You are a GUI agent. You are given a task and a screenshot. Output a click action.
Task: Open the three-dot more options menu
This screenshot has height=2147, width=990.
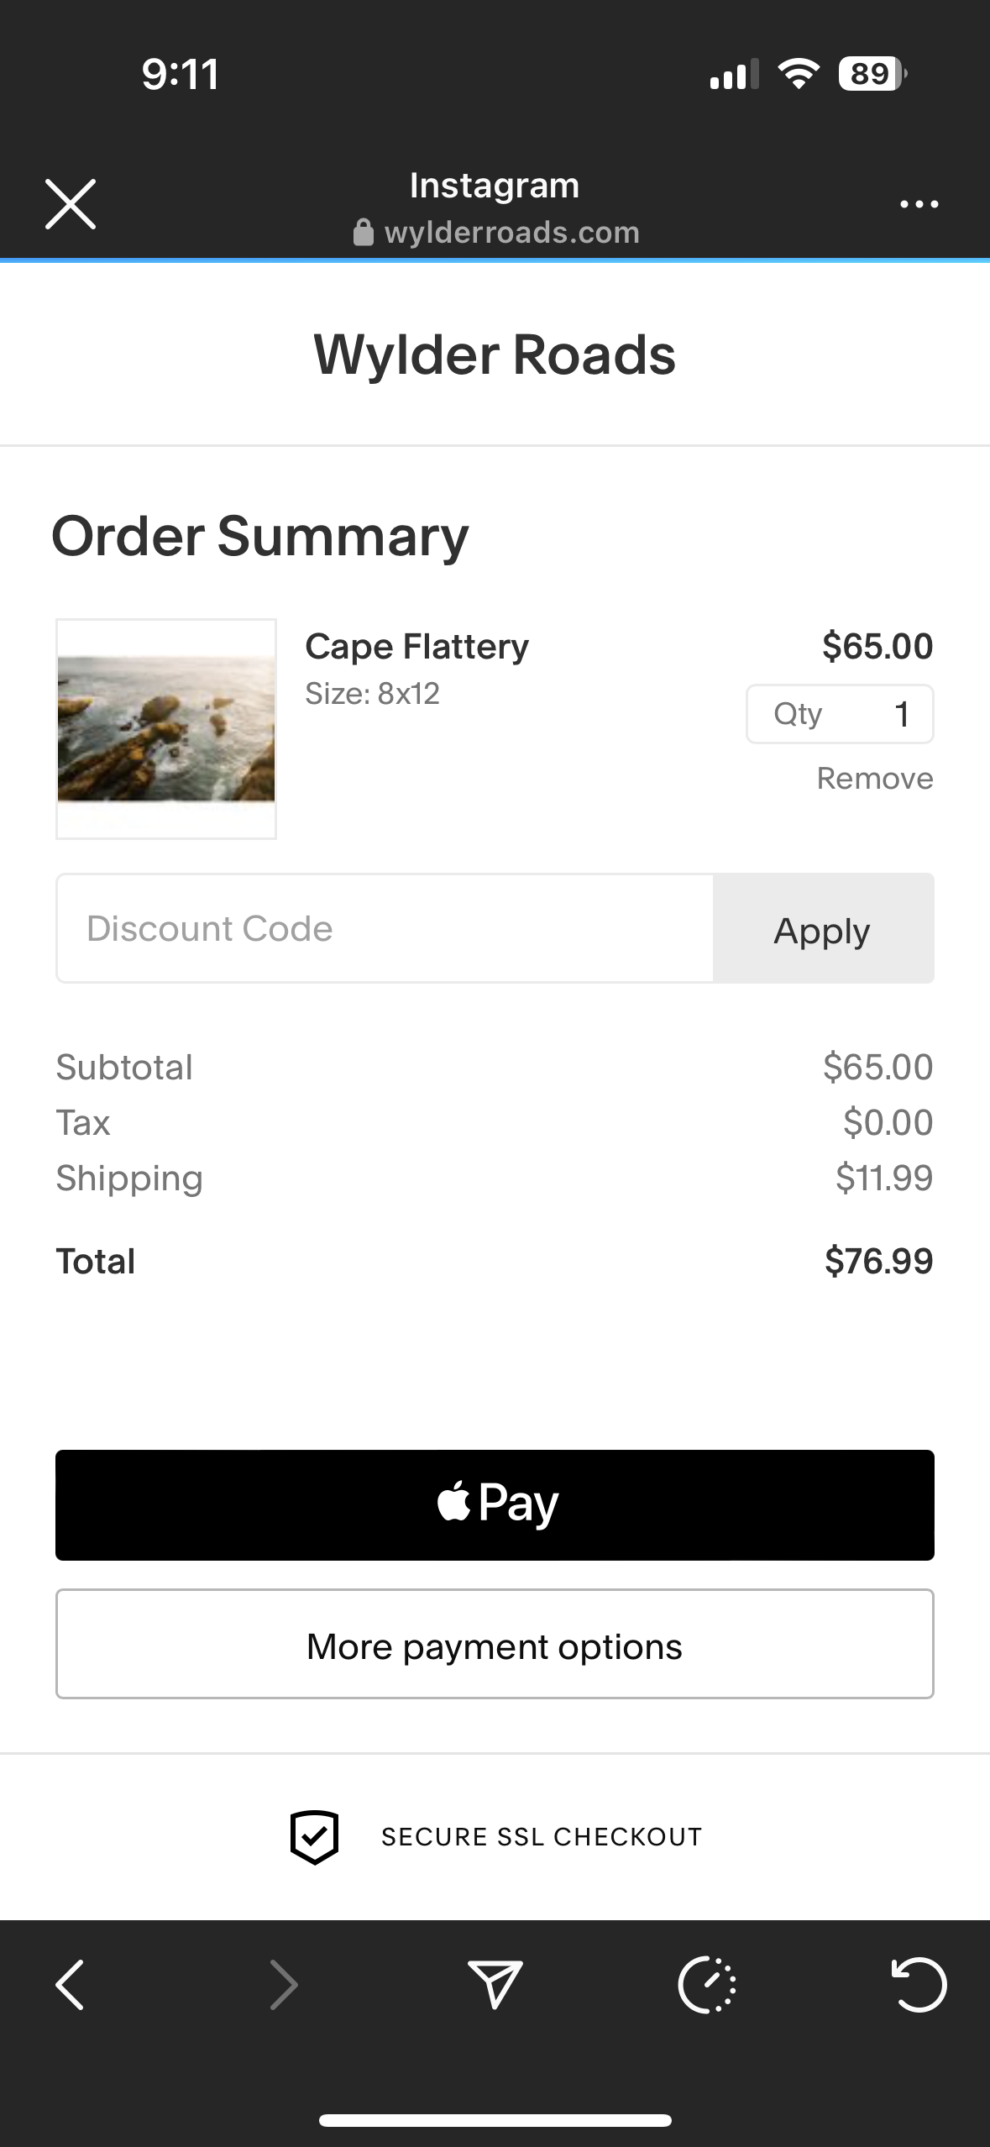[x=919, y=204]
